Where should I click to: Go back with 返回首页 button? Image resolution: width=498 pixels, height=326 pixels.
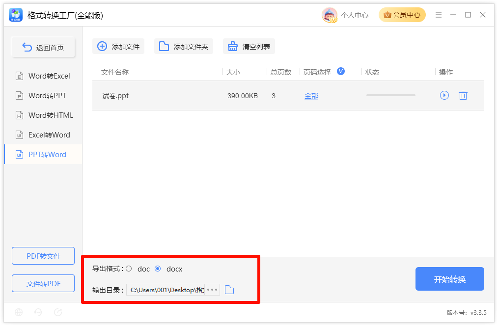point(43,47)
